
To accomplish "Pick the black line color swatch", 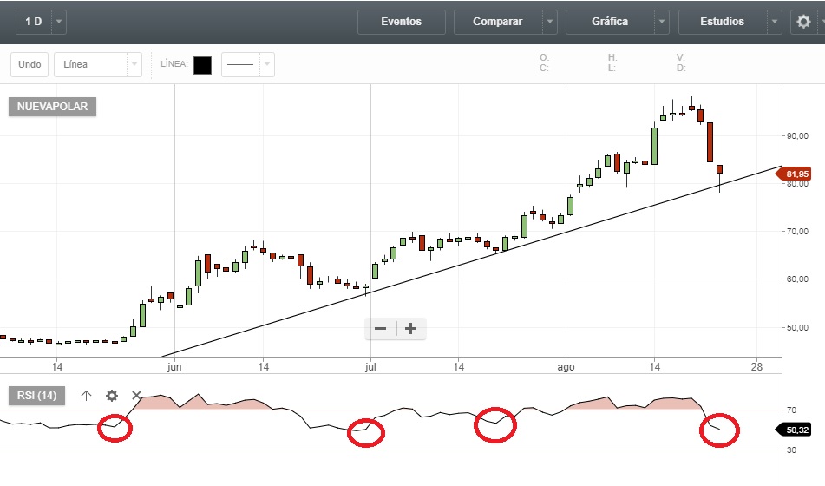I will (203, 65).
